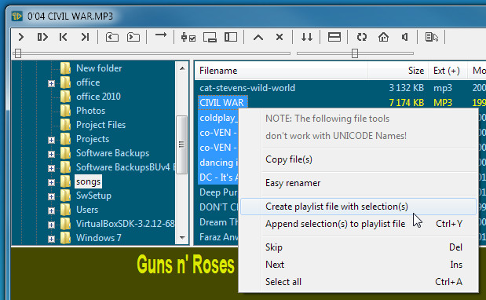Expand the Users folder node
Image resolution: width=486 pixels, height=300 pixels.
pos(52,210)
